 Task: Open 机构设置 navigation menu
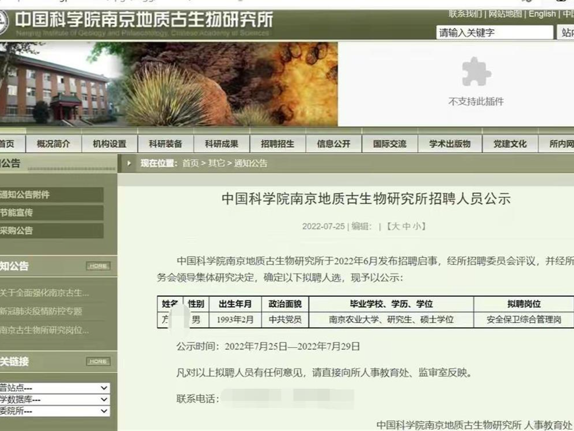pyautogui.click(x=109, y=144)
